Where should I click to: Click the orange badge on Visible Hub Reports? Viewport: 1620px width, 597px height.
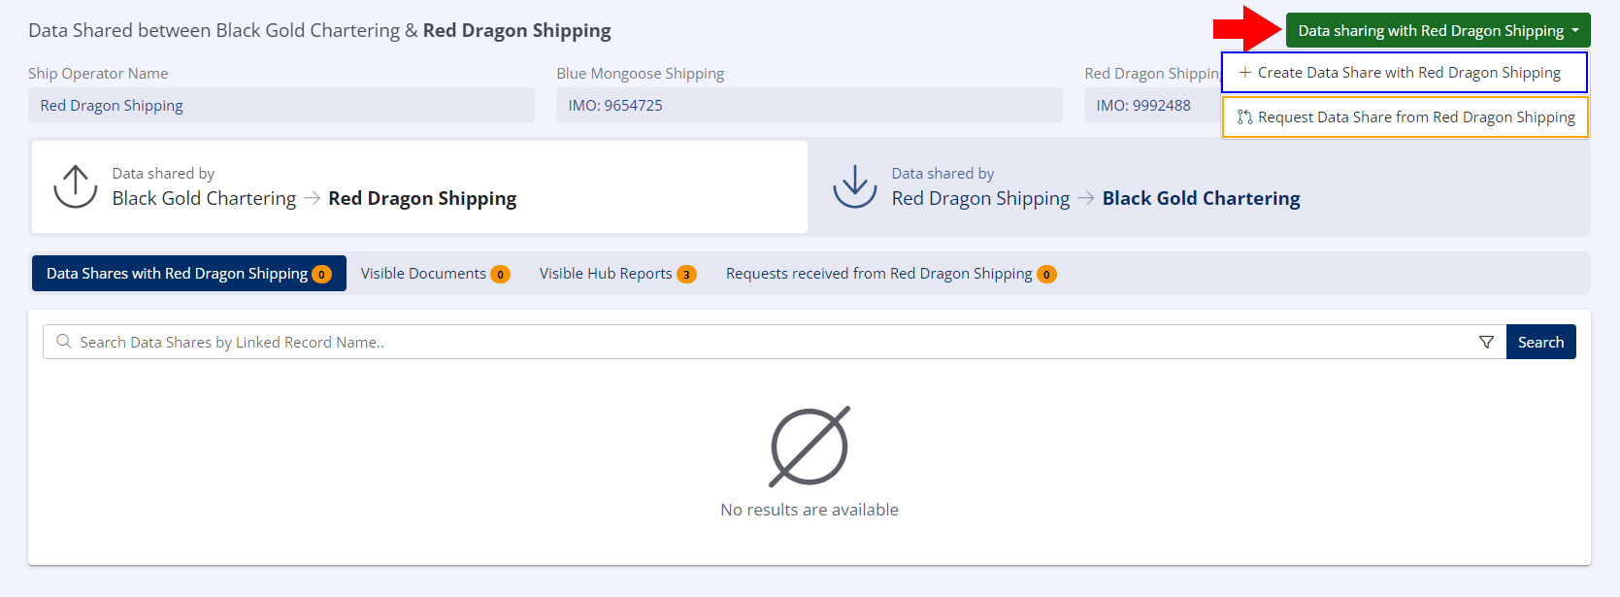(x=686, y=275)
